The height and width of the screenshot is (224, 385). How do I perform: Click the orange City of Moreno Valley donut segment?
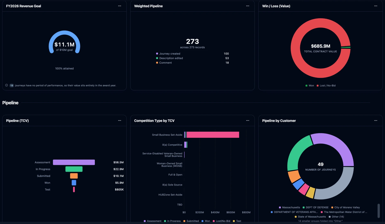point(294,176)
